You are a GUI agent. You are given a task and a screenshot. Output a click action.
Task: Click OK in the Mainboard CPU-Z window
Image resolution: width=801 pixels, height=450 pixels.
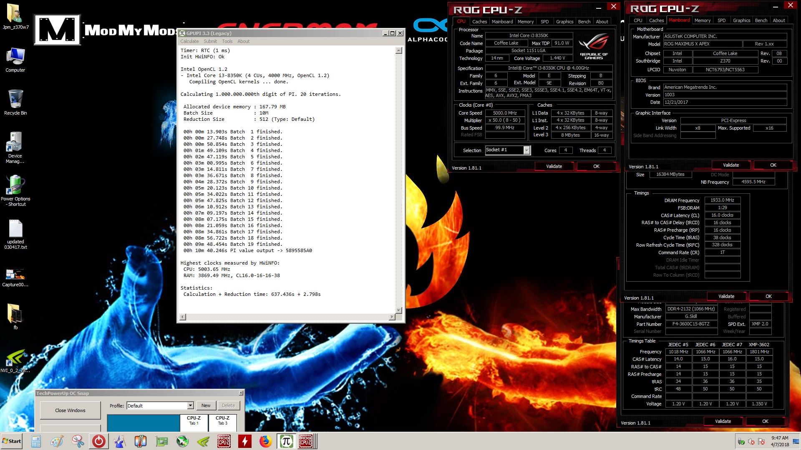pyautogui.click(x=773, y=165)
